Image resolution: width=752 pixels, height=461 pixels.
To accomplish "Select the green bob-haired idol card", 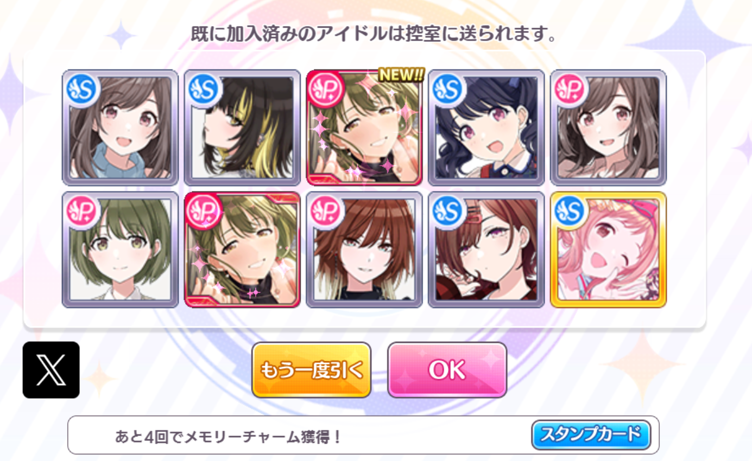I will tap(120, 249).
